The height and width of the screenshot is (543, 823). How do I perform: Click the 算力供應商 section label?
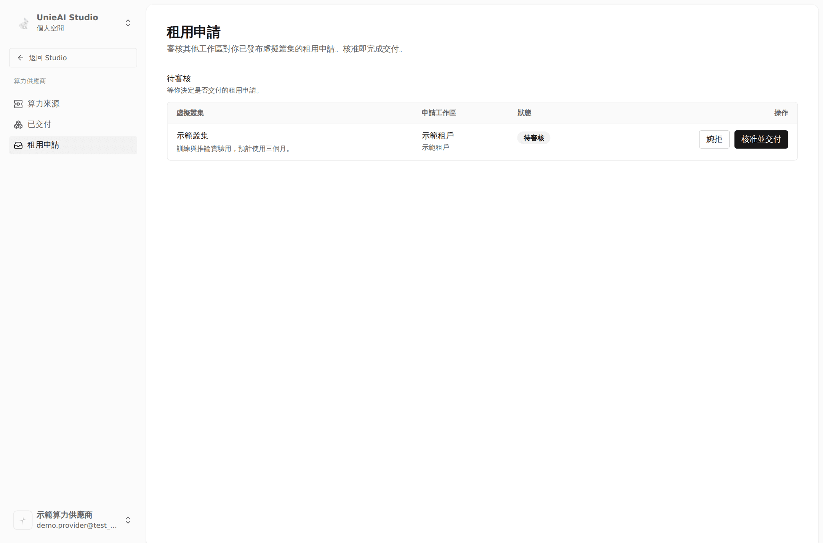(x=30, y=81)
